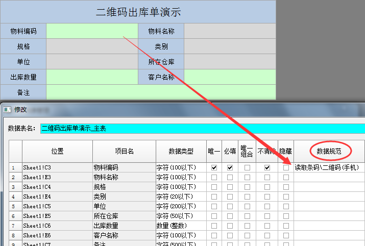Image resolution: width=365 pixels, height=246 pixels.
Task: Uncheck 唯一 for 物料编码 row
Action: (214, 167)
